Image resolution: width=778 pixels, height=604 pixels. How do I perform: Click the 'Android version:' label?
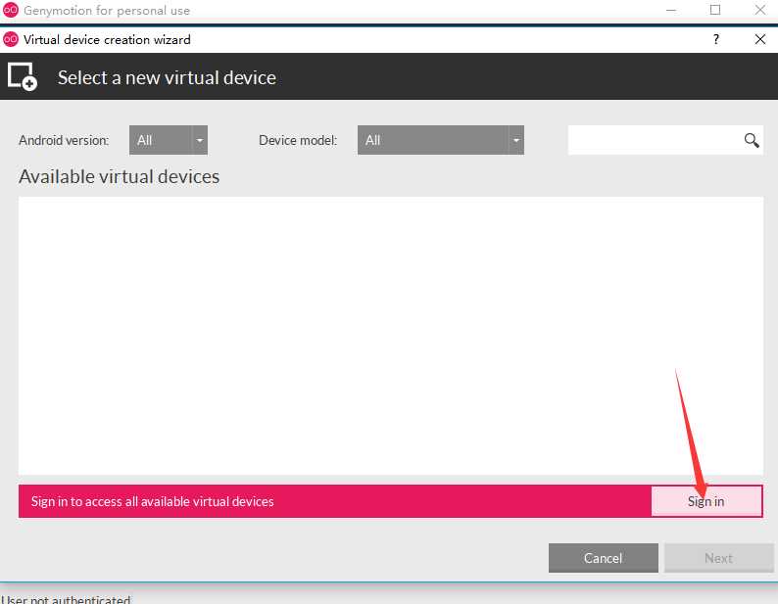[x=64, y=140]
